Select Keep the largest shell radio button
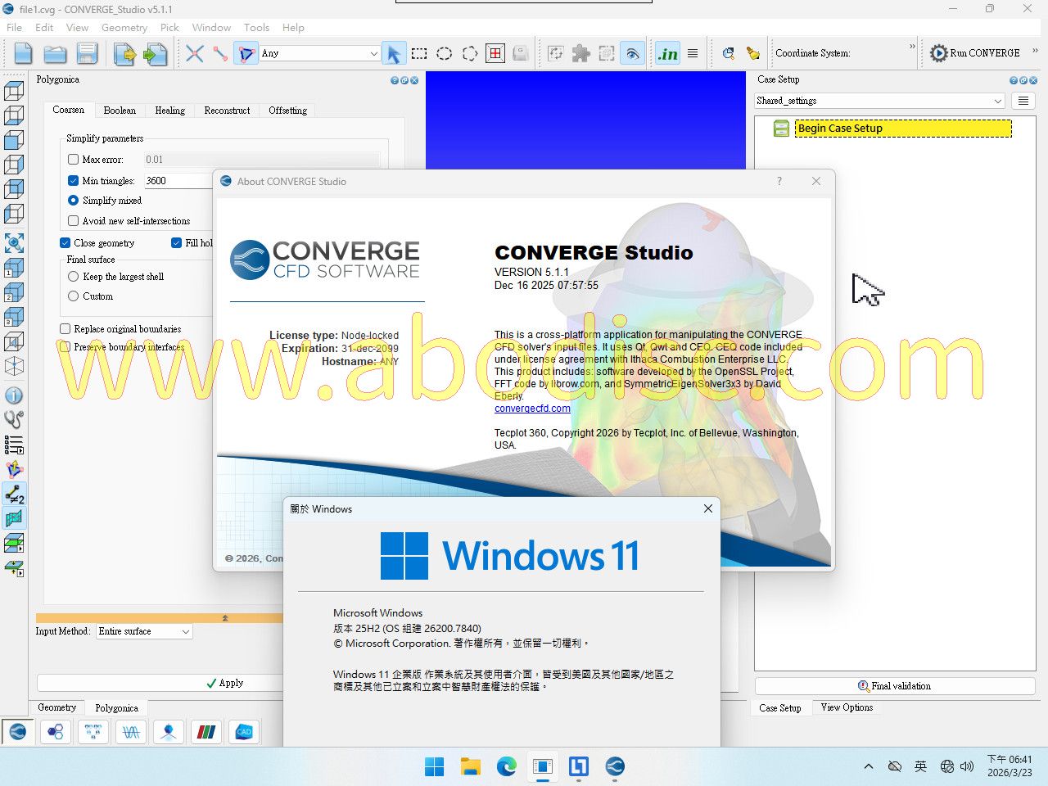 (74, 277)
